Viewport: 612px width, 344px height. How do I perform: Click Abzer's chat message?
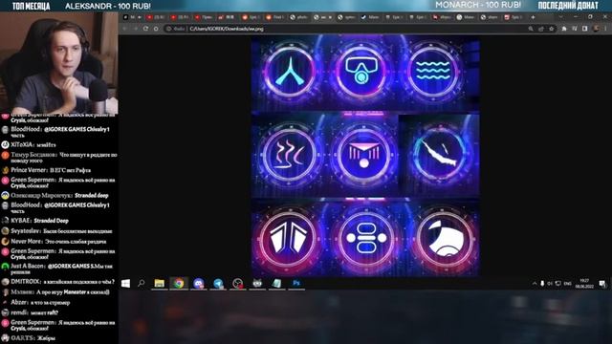pyautogui.click(x=35, y=302)
